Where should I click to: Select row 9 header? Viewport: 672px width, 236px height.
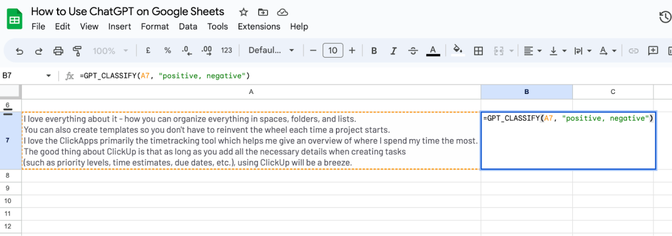[8, 188]
